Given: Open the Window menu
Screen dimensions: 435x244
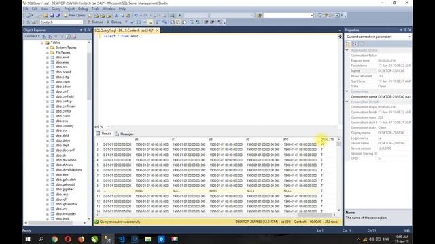Looking at the screenshot, I should tap(109, 9).
